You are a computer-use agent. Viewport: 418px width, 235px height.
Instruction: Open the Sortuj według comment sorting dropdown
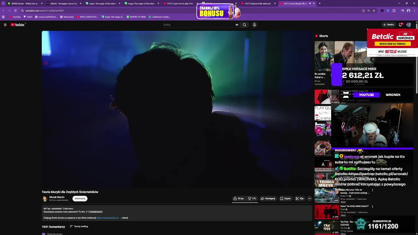(79, 227)
